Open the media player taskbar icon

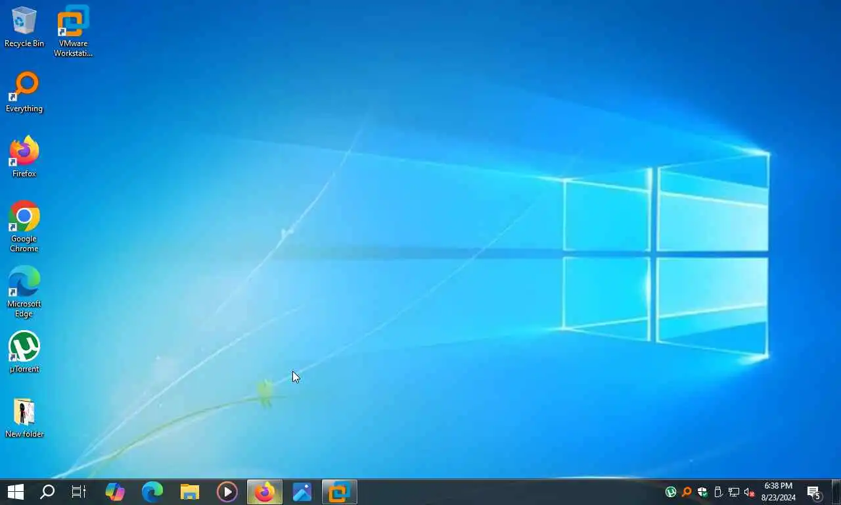[227, 492]
